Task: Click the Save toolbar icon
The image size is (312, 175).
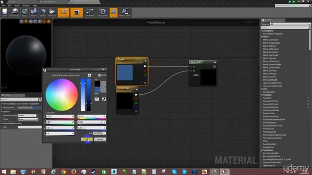Action: click(x=4, y=12)
